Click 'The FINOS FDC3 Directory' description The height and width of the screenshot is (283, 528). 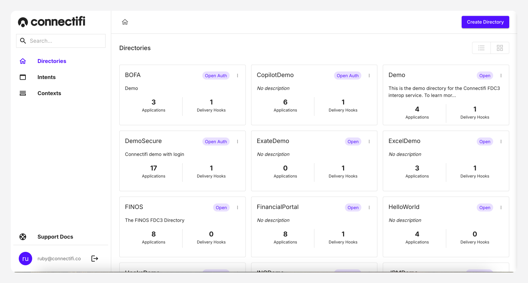154,220
